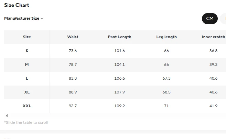226x139 pixels.
Task: Open the Manufacturer Size dropdown
Action: click(x=23, y=18)
